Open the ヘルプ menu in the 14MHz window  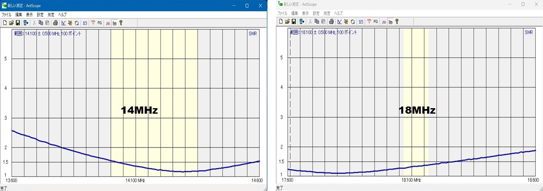coord(62,14)
